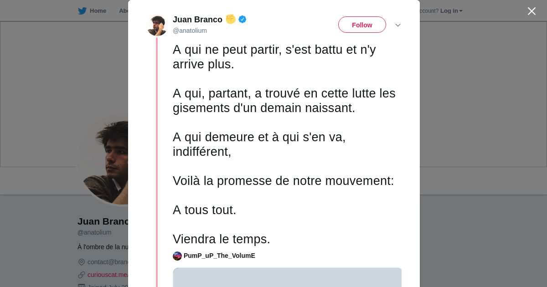Click the calendar icon next to Joined

82,286
